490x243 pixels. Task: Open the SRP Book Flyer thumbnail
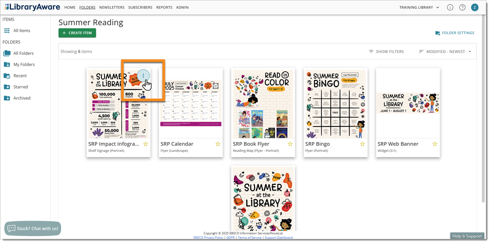click(263, 103)
